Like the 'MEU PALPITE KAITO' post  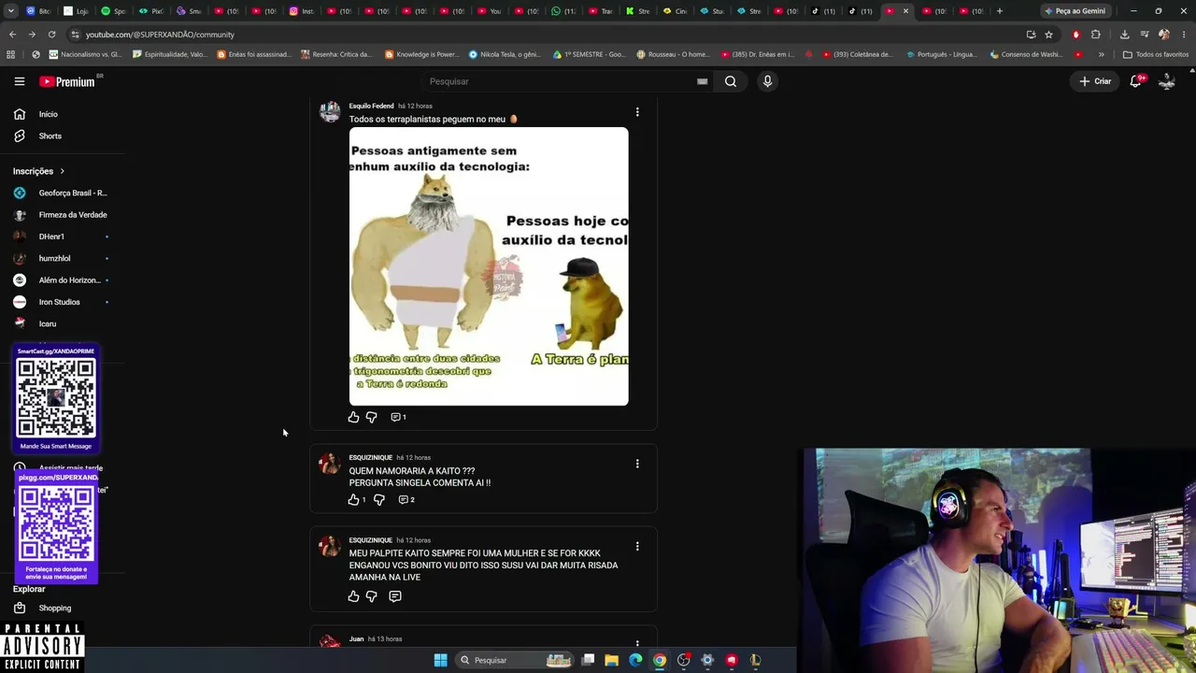tap(353, 596)
